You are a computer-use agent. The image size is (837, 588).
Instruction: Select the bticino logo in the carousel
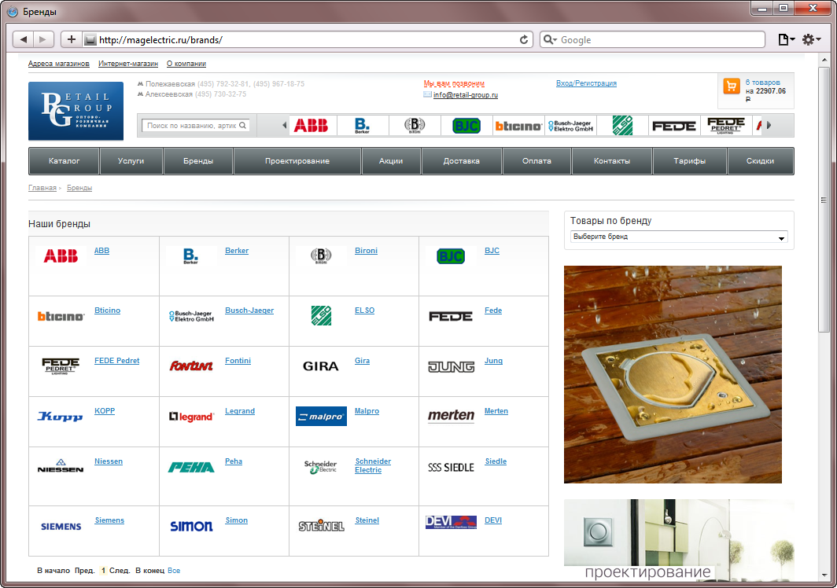coord(518,126)
